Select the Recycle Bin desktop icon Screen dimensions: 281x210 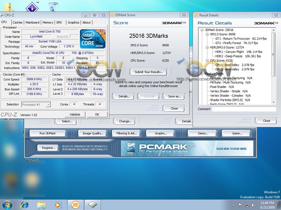53,7
